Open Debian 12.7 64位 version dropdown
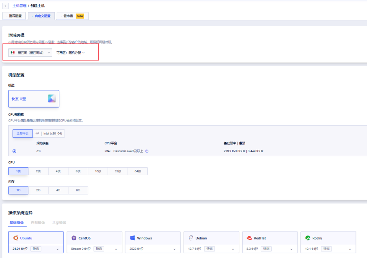367x258 pixels. [x=211, y=249]
